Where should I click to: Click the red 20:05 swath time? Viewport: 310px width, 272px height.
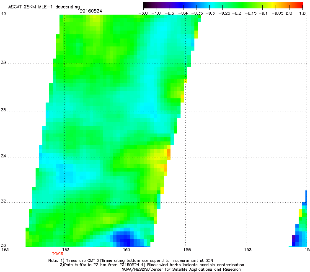[57, 254]
